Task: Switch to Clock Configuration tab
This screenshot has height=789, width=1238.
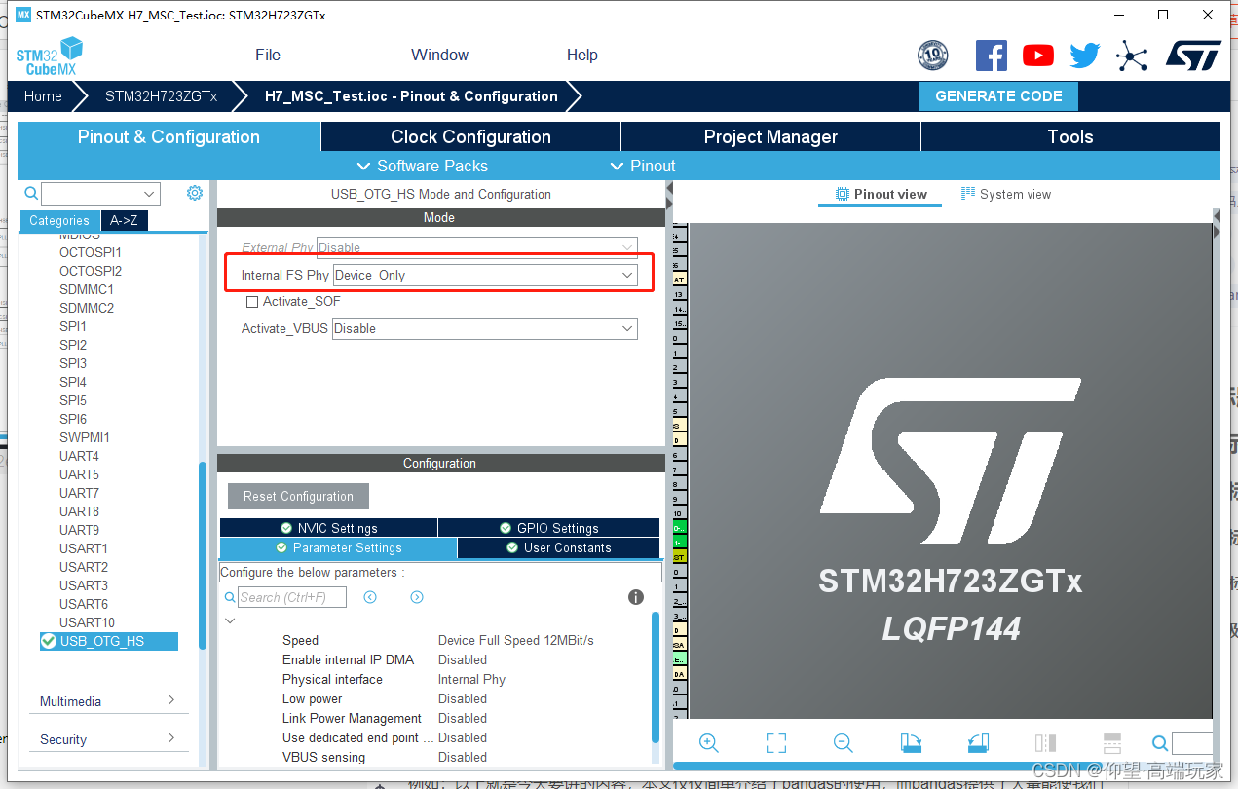Action: tap(470, 136)
